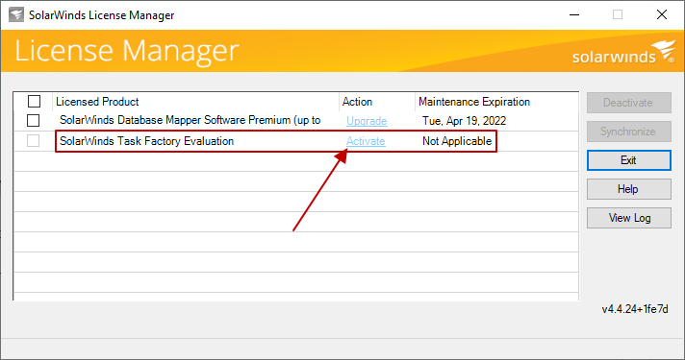The image size is (685, 360).
Task: Click the Upgrade link for Database Mapper
Action: point(367,121)
